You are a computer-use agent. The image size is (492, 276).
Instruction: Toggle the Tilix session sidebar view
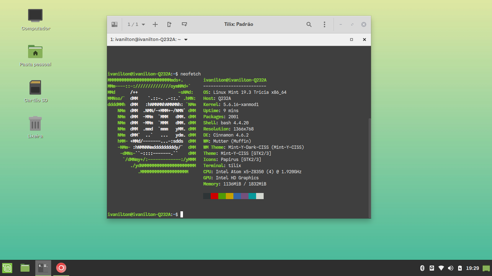(x=115, y=24)
